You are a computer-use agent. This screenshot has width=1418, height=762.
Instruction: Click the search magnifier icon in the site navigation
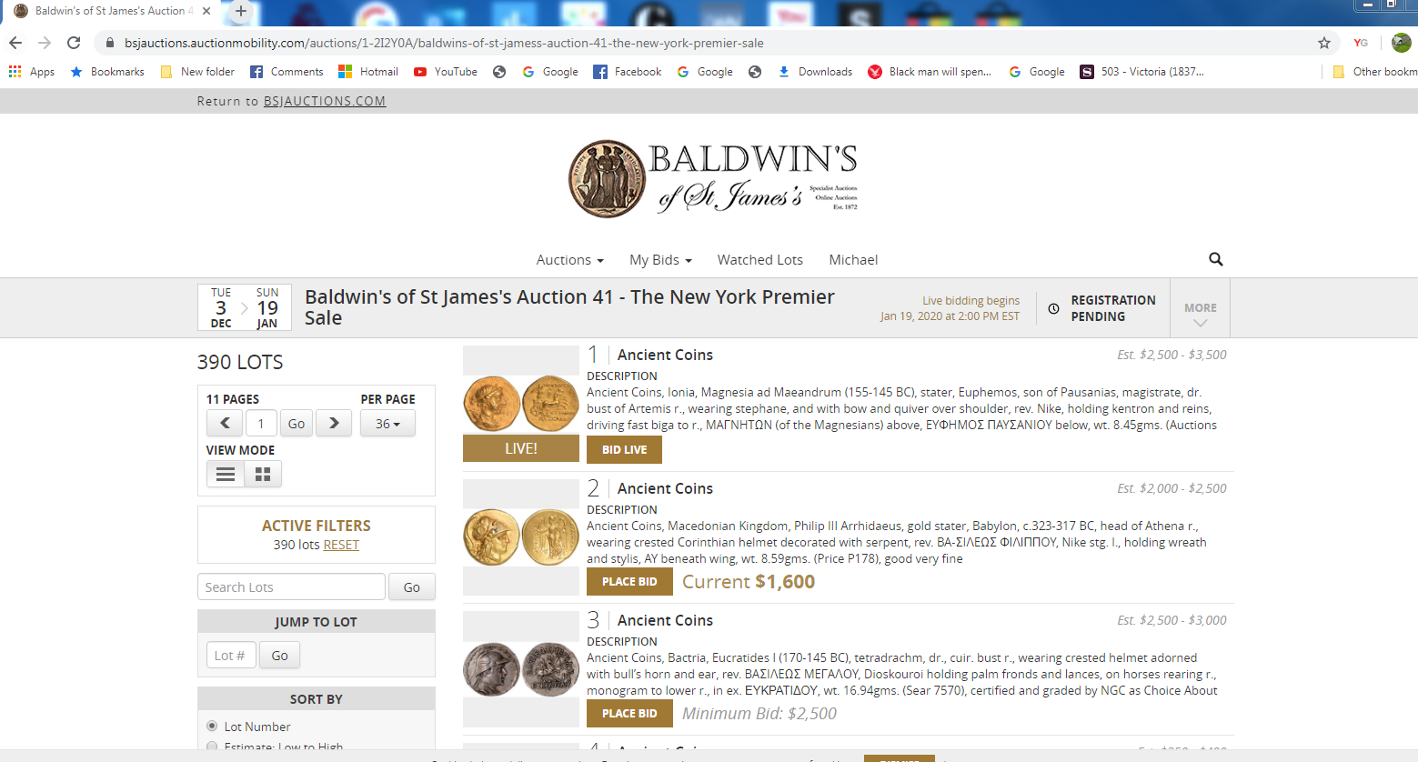point(1215,259)
